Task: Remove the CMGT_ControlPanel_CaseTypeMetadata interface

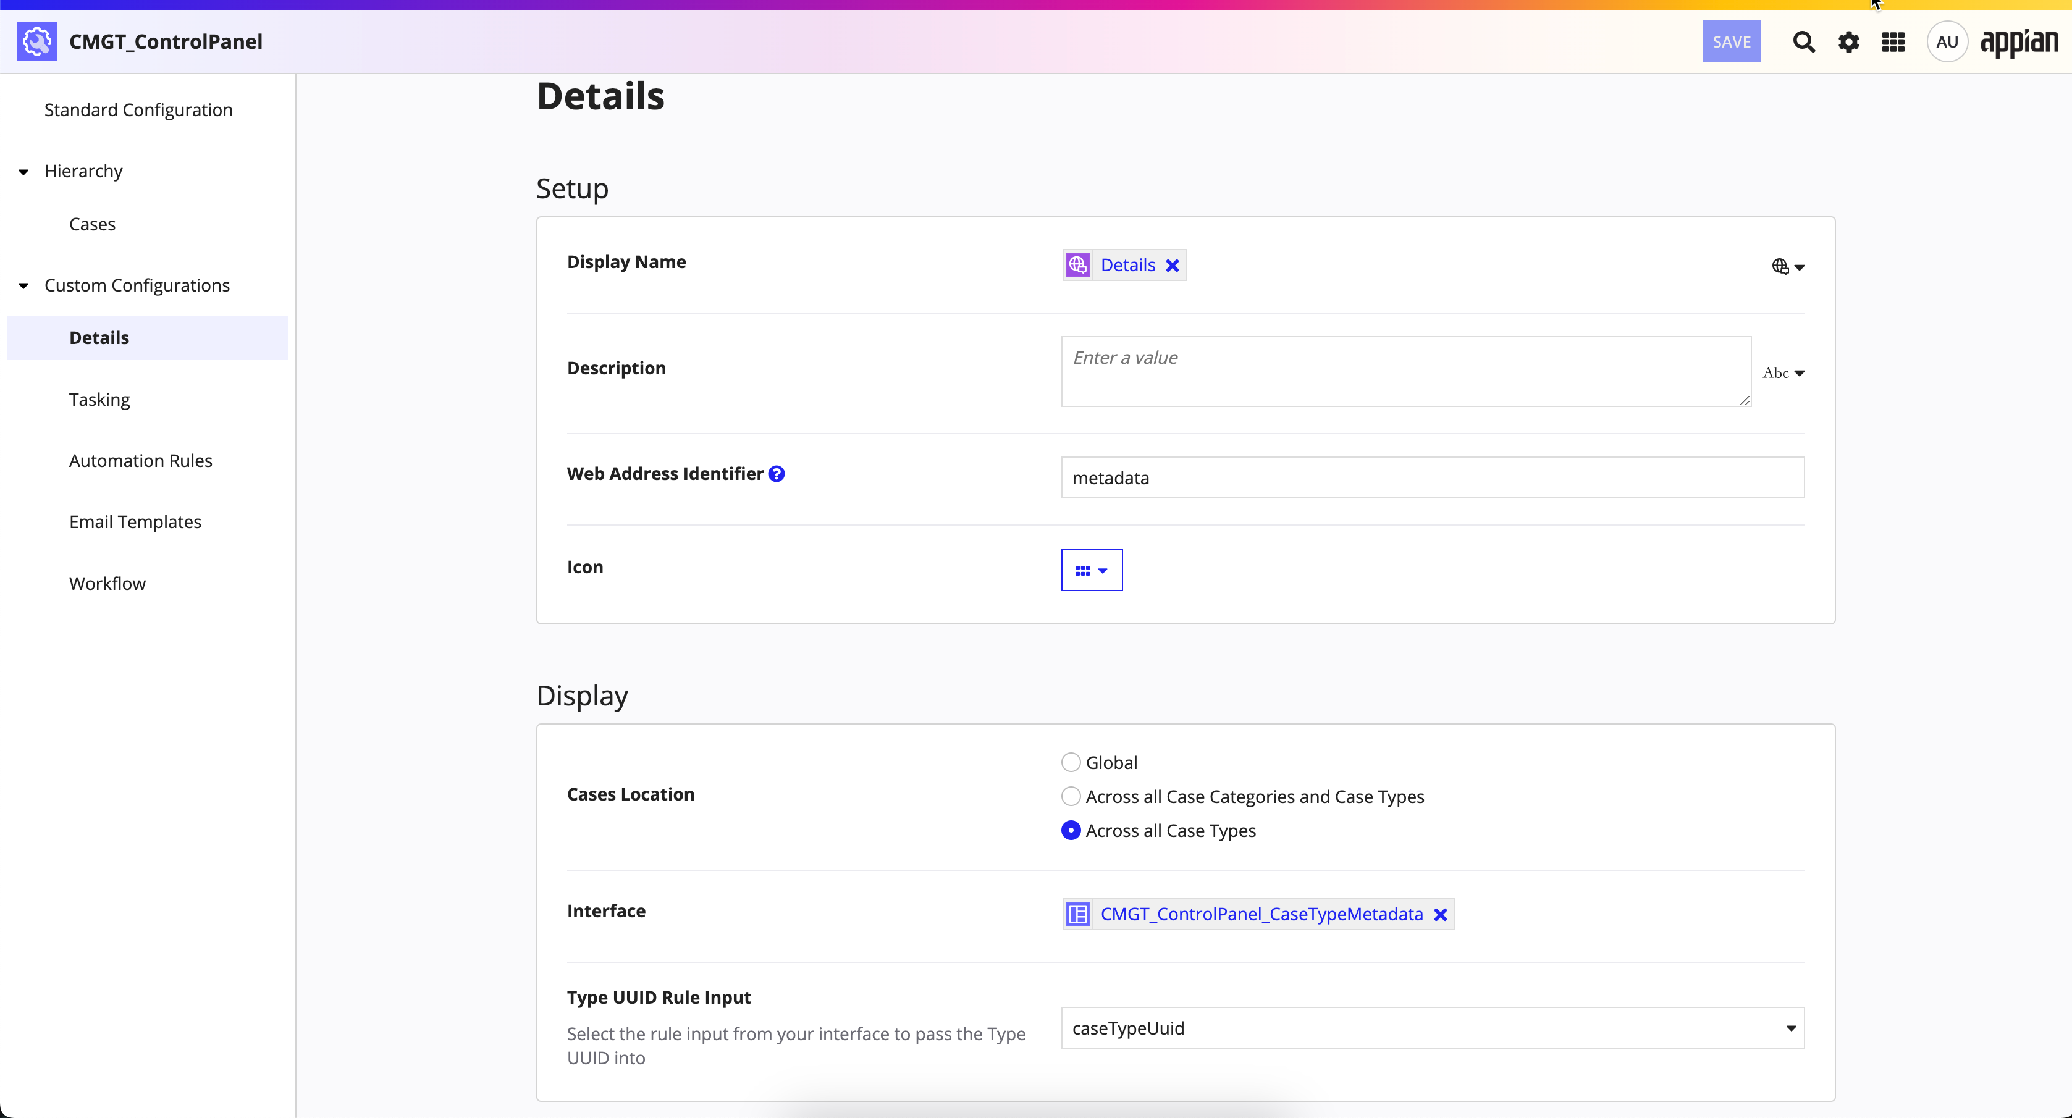Action: (x=1441, y=915)
